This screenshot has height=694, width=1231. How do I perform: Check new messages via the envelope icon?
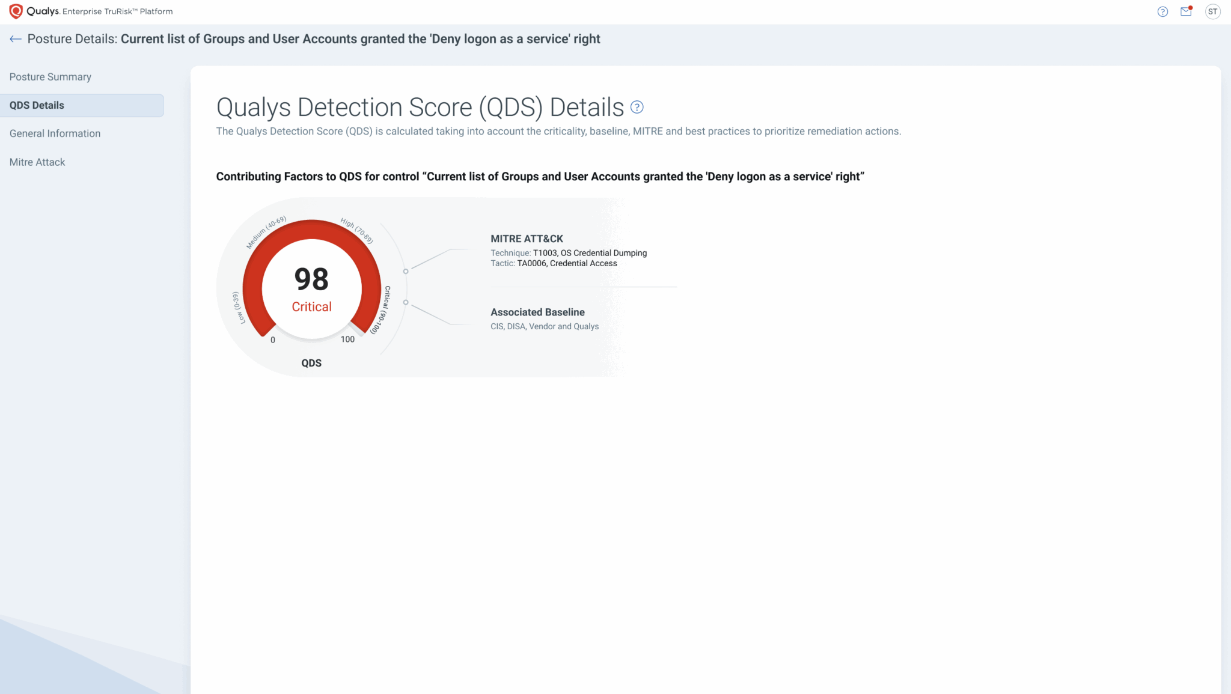[x=1185, y=12]
